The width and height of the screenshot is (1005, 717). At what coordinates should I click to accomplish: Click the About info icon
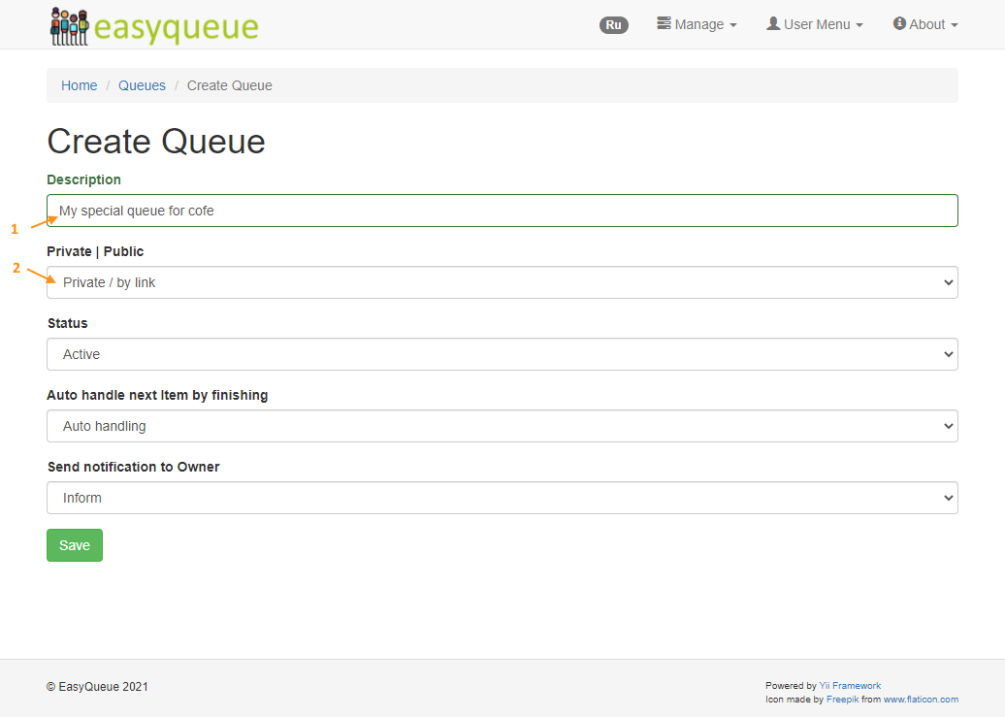pyautogui.click(x=899, y=23)
